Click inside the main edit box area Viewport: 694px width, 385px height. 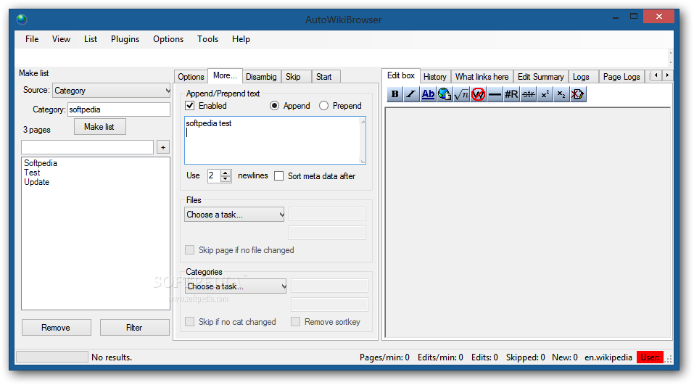(x=529, y=223)
